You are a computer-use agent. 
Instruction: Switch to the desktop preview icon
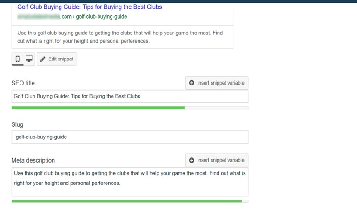[29, 59]
